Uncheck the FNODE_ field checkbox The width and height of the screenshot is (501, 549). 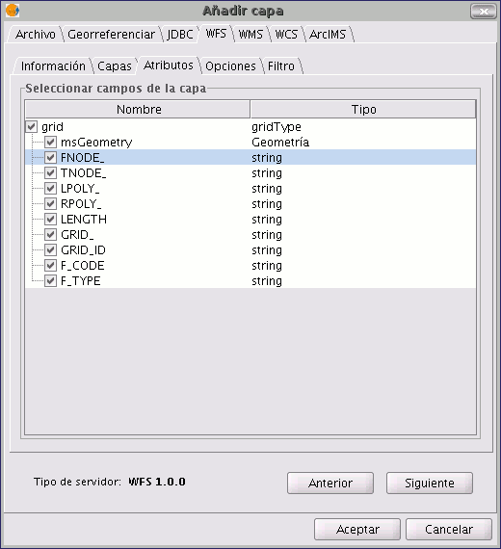pos(50,157)
